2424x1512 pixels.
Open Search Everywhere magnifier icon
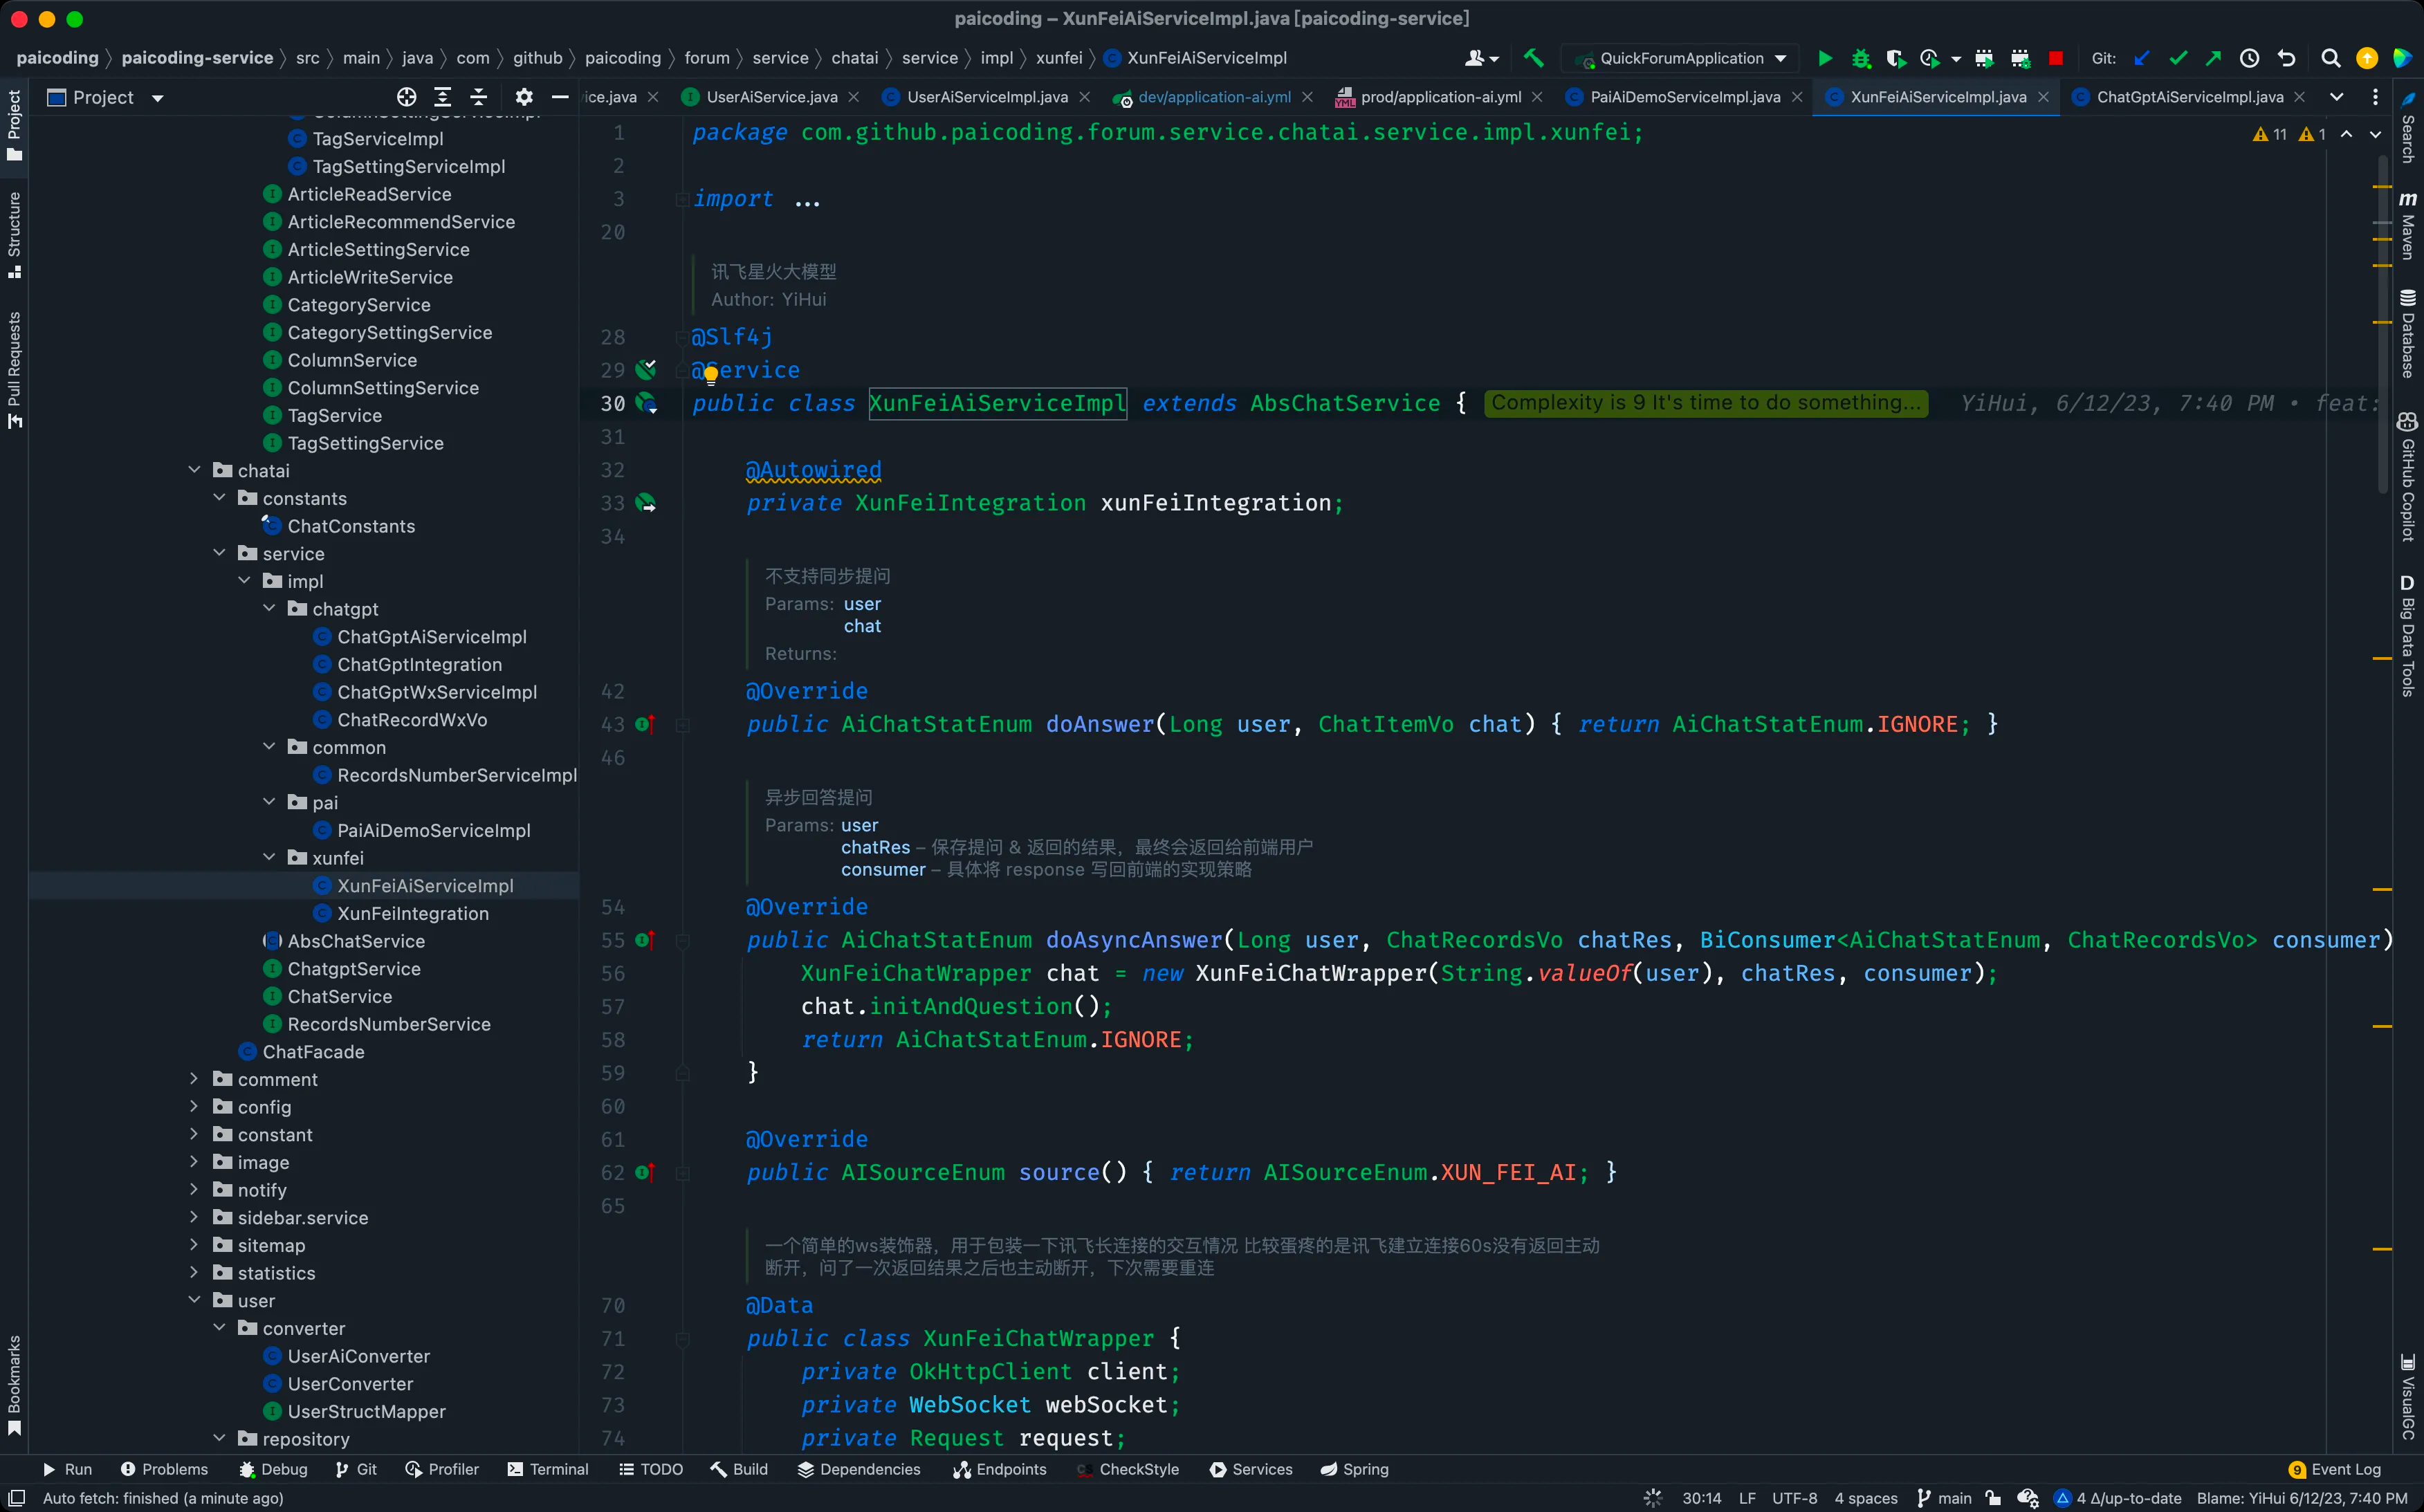pos(2330,58)
